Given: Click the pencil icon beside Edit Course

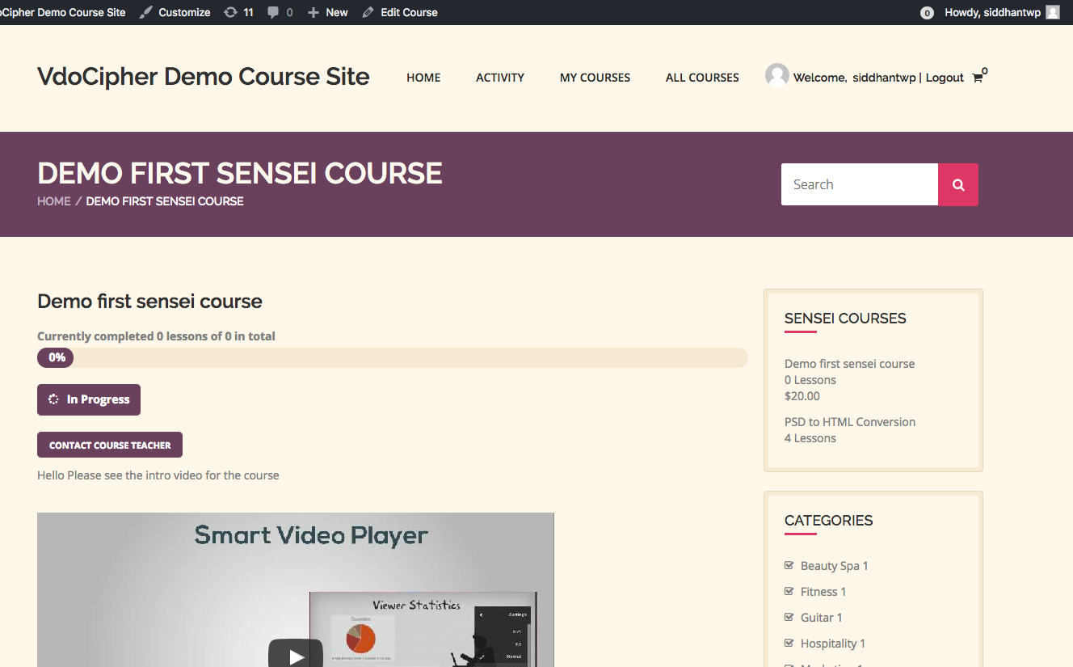Looking at the screenshot, I should point(368,12).
